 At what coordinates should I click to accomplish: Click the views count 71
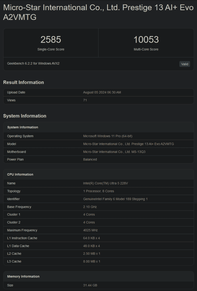point(85,100)
